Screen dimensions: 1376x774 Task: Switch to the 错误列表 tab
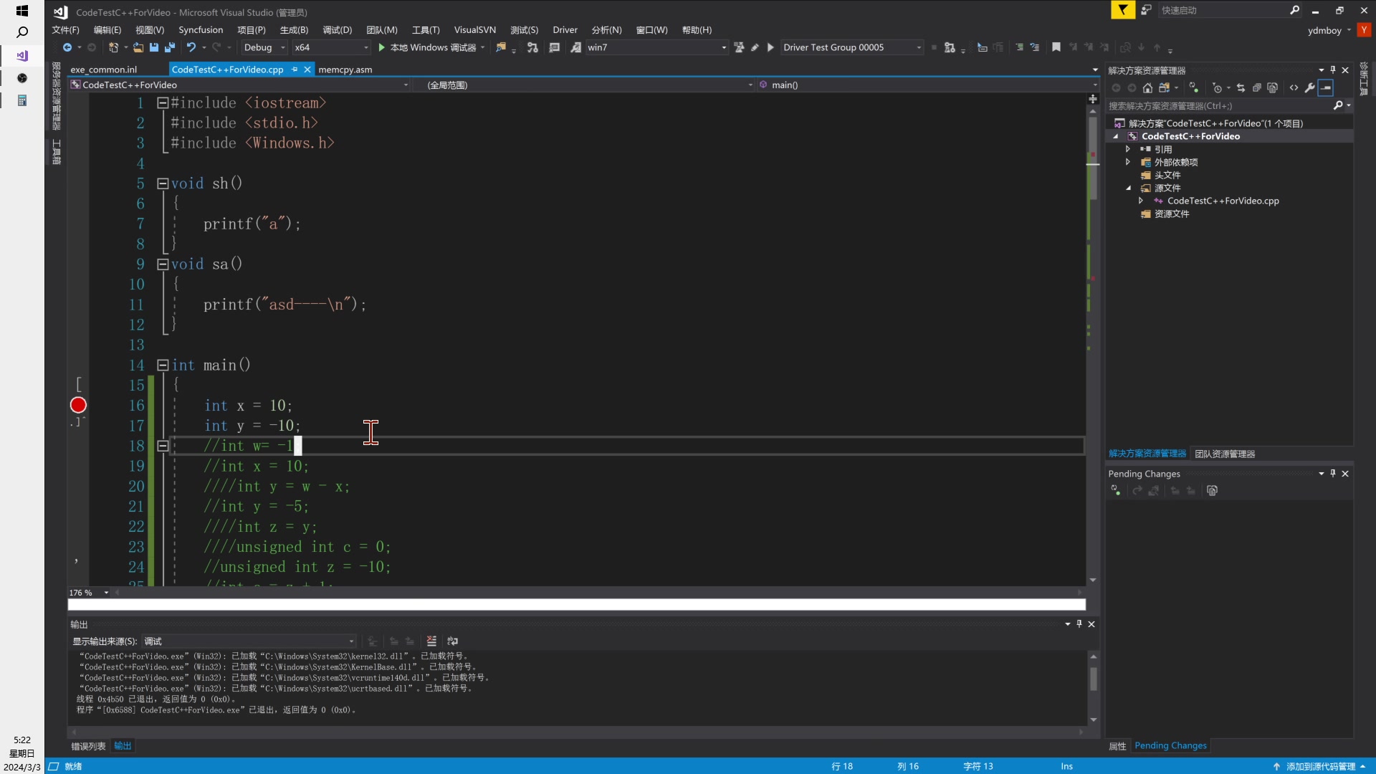(88, 746)
